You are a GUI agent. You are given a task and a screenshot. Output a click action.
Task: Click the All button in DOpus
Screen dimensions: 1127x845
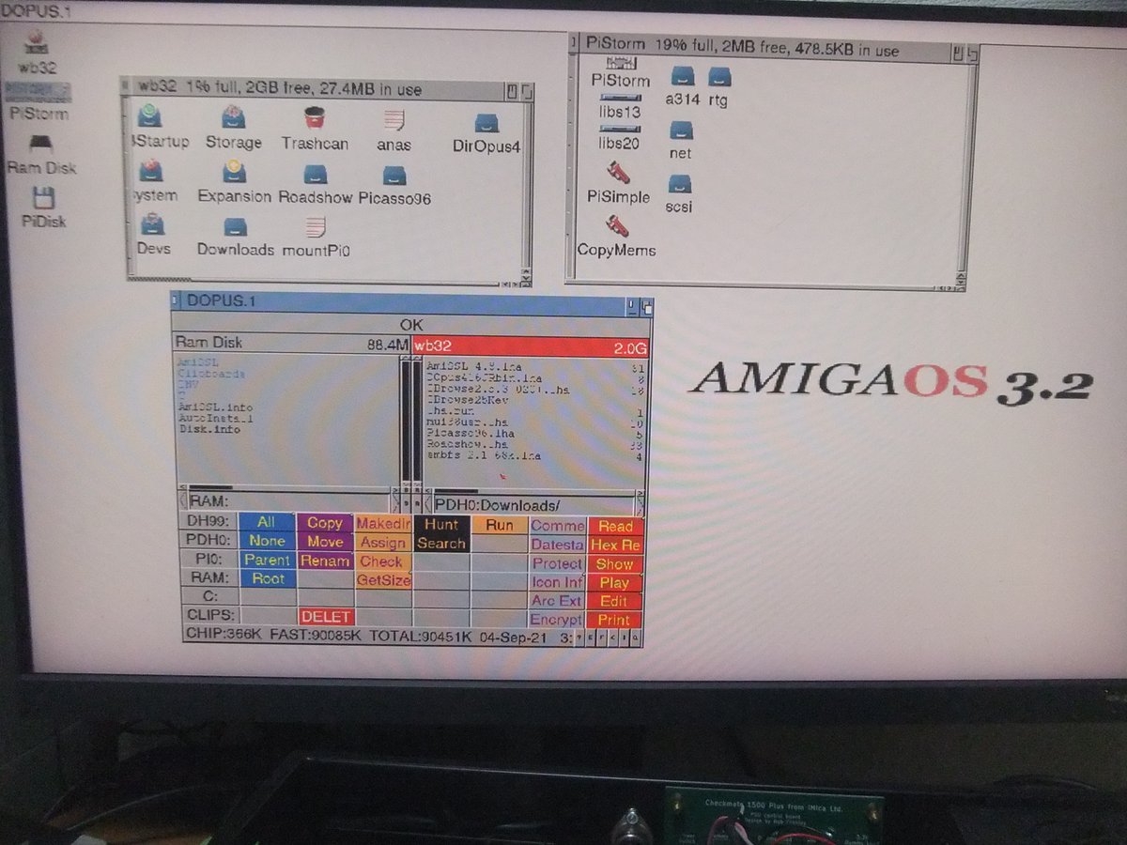[x=267, y=522]
